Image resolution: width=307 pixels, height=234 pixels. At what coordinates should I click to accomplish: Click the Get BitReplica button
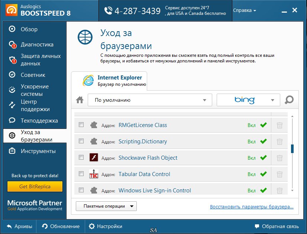(35, 186)
